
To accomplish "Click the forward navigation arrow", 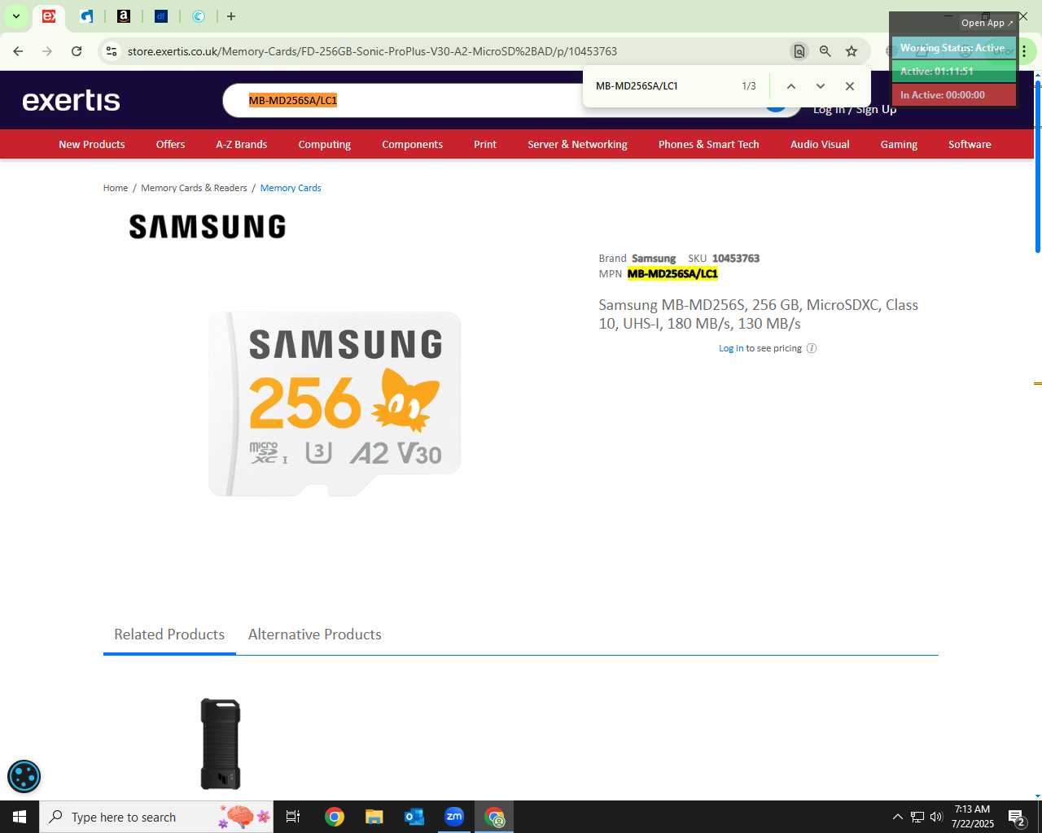I will coord(47,51).
